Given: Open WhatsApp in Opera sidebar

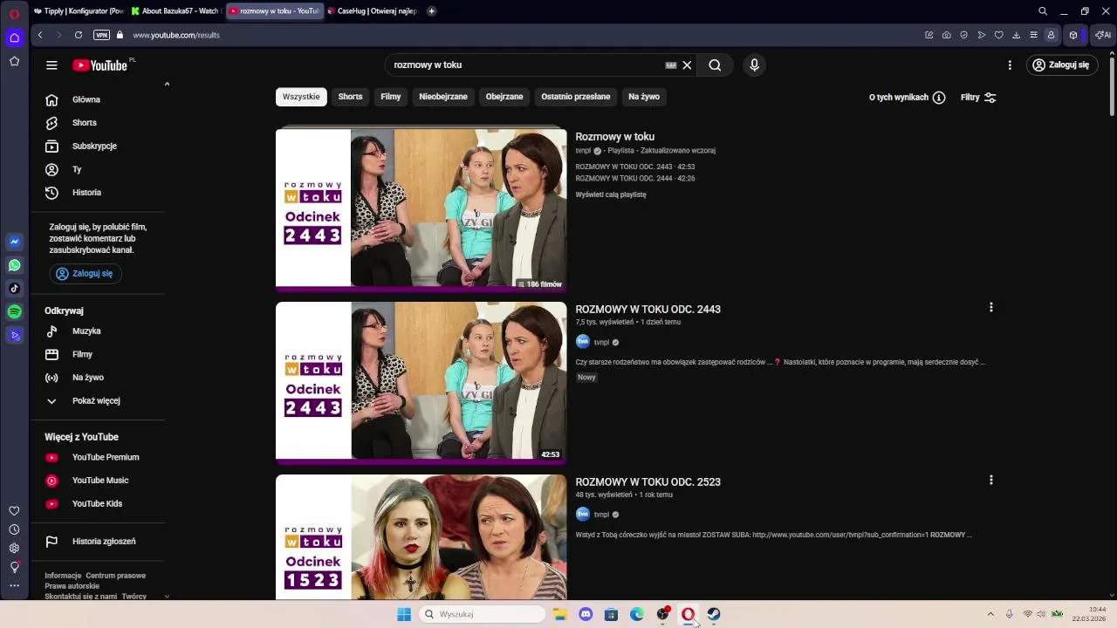Looking at the screenshot, I should pyautogui.click(x=15, y=265).
